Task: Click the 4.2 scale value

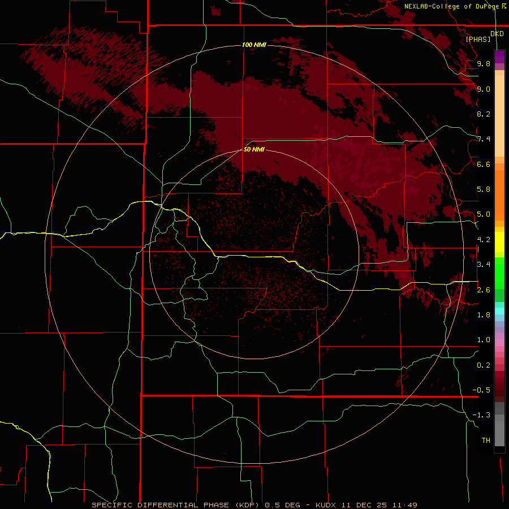Action: point(484,240)
